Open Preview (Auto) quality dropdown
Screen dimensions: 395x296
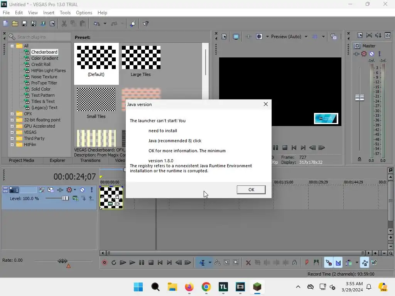[x=289, y=37]
